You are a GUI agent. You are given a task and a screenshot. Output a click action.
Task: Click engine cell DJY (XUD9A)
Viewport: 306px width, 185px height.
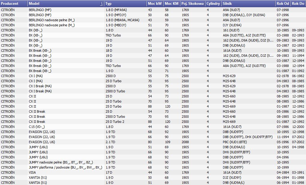coord(232,25)
